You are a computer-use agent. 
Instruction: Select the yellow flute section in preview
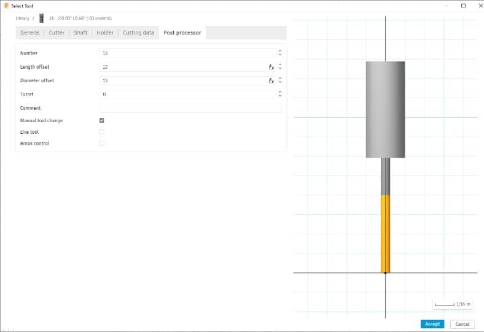[385, 234]
